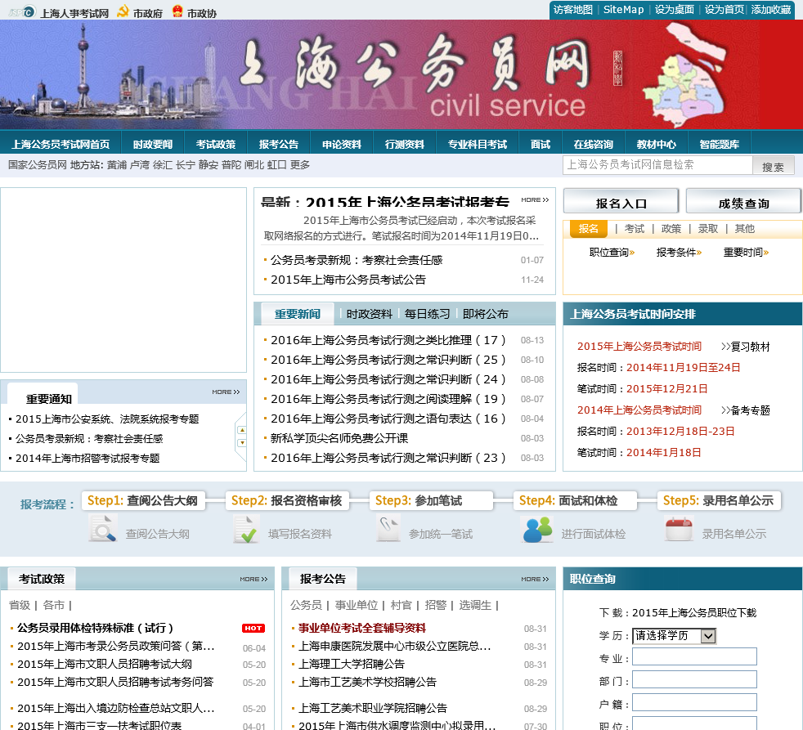This screenshot has width=803, height=730.
Task: Click the 省级 filter in 考试政策
Action: click(x=20, y=605)
